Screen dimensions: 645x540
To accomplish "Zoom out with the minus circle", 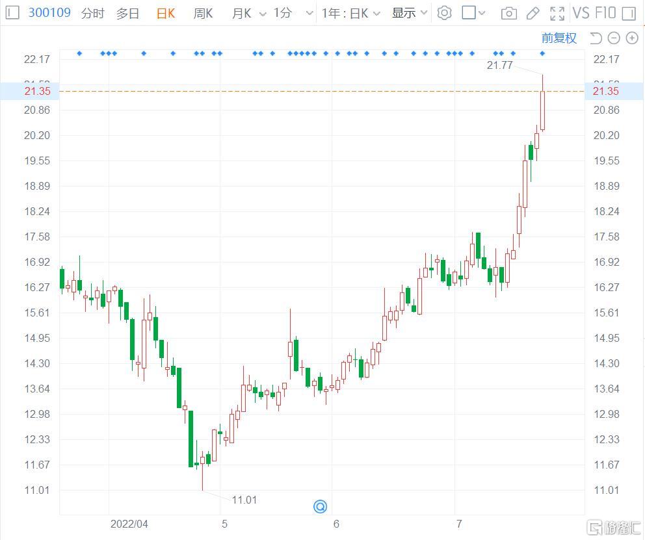I will click(614, 38).
